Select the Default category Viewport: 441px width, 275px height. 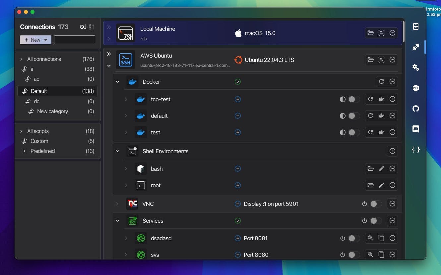pos(57,91)
